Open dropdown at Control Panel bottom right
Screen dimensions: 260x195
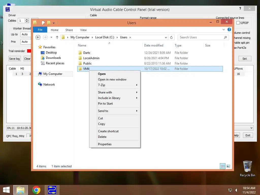tap(252, 128)
